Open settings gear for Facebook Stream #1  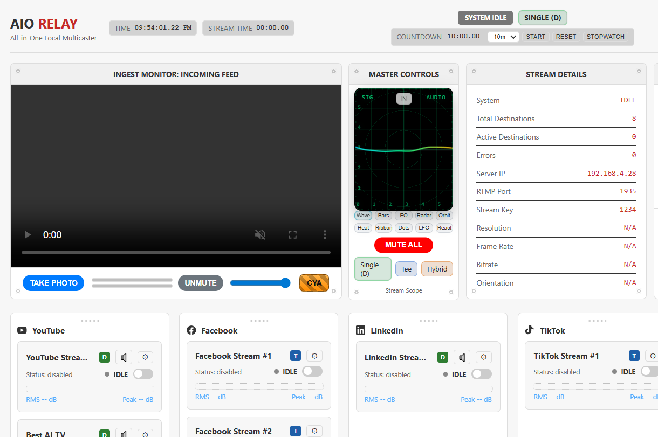pos(314,356)
